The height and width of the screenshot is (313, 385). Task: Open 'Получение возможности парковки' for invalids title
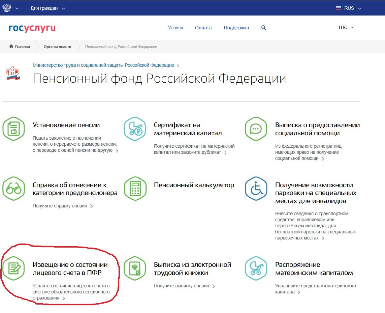coord(316,193)
